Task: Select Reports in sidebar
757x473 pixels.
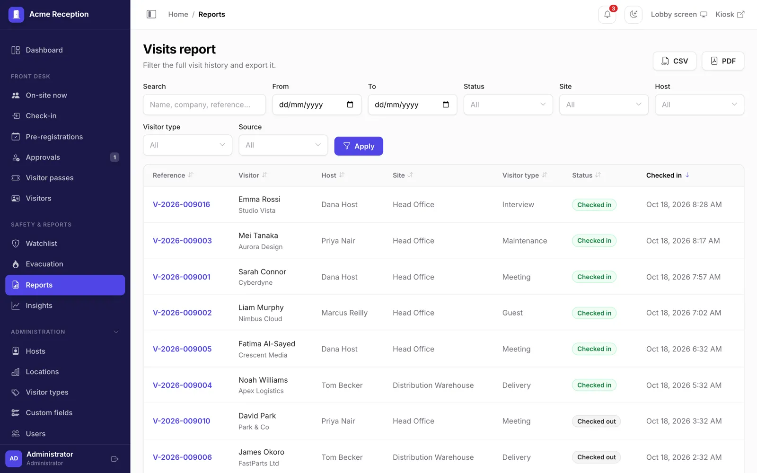Action: coord(65,285)
